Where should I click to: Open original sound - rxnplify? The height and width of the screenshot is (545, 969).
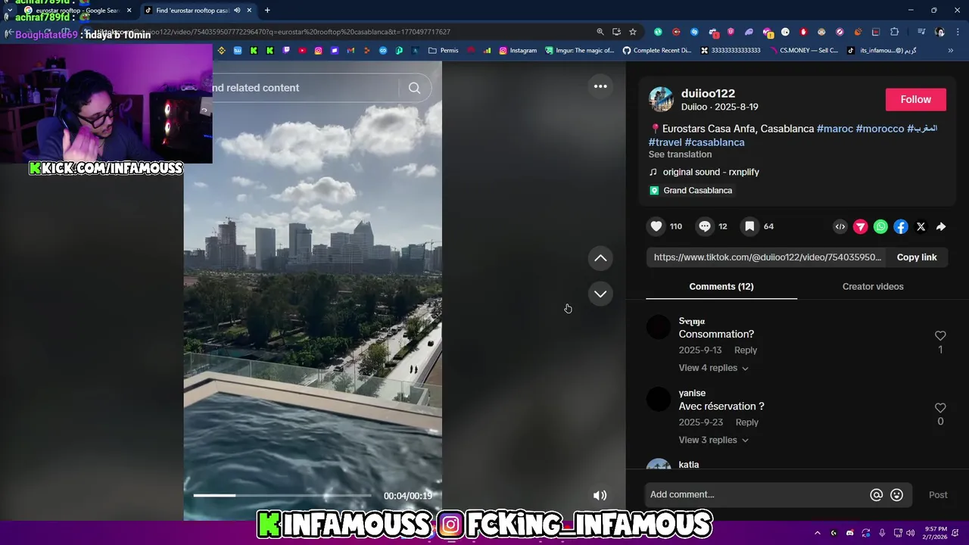[x=711, y=172]
